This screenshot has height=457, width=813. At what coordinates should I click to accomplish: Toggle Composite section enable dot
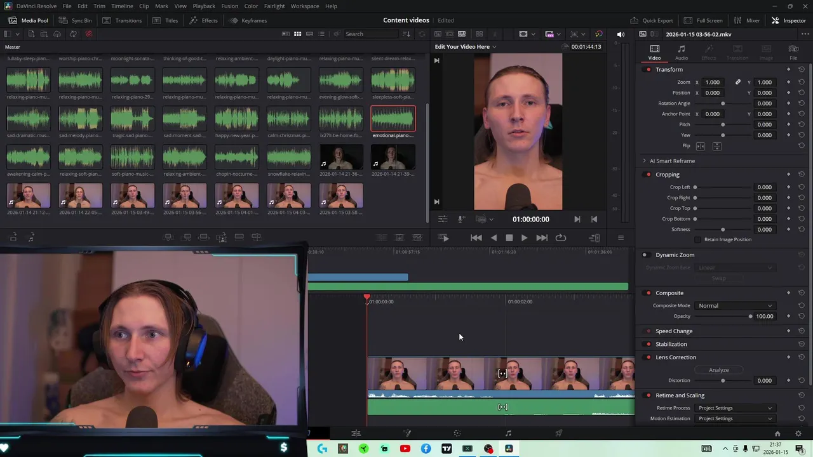pyautogui.click(x=648, y=293)
